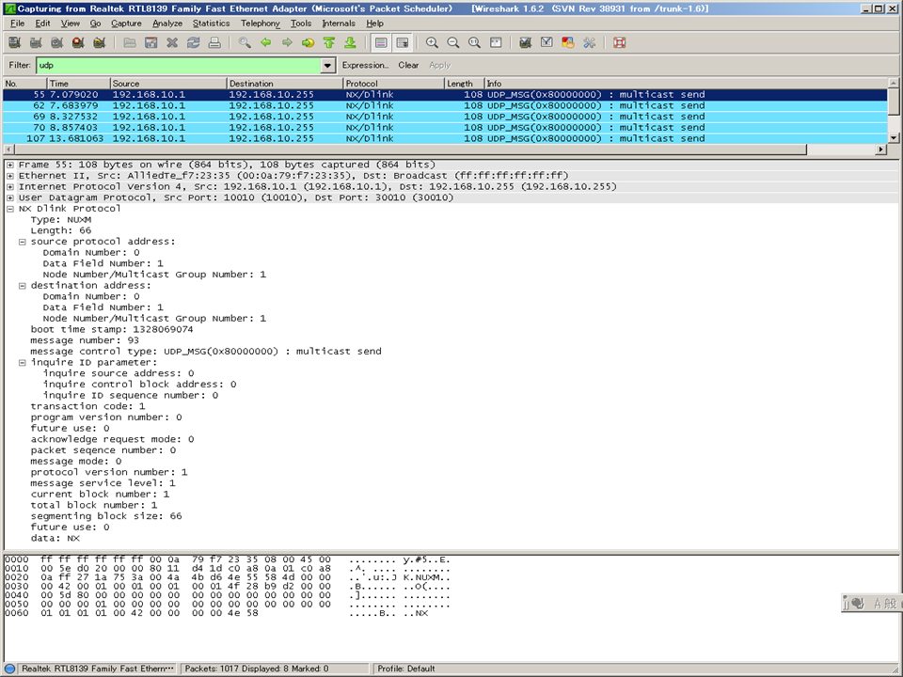This screenshot has width=903, height=677.
Task: Open preferences via wrench icon
Action: point(589,42)
